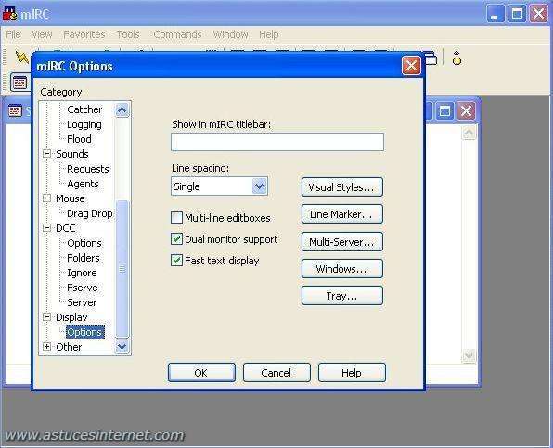This screenshot has height=448, width=553.
Task: Select Options under Display
Action: point(85,332)
